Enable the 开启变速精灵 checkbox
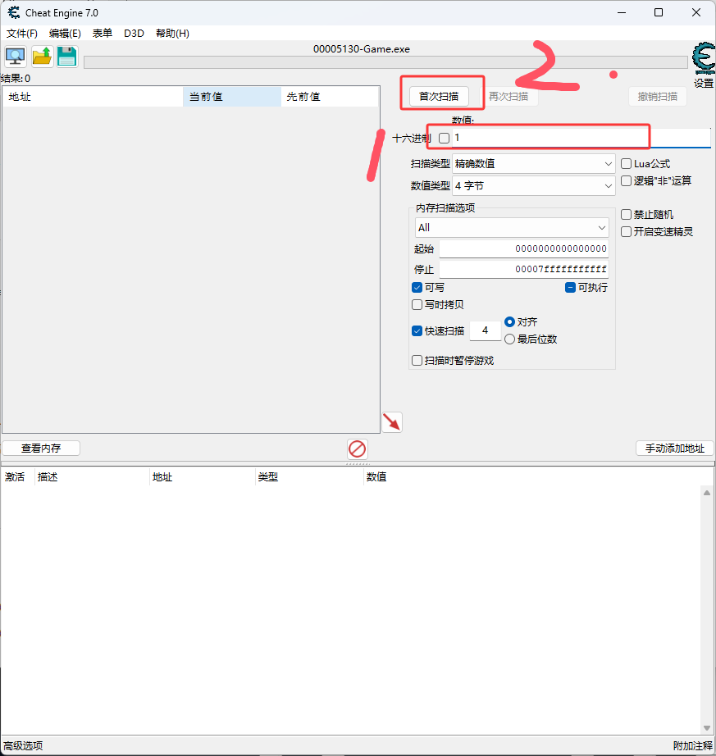Screen dimensions: 716x756 tap(626, 232)
